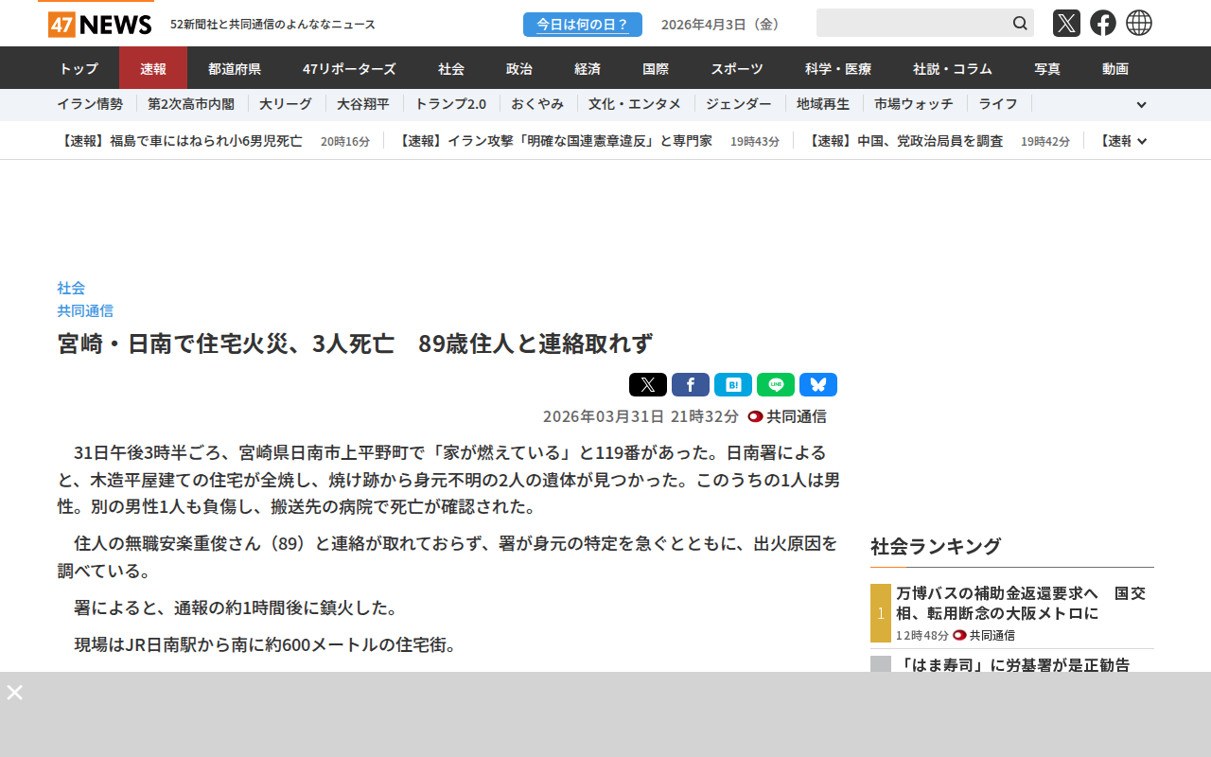Close the bottom ad banner
Viewport: 1211px width, 757px height.
point(14,692)
